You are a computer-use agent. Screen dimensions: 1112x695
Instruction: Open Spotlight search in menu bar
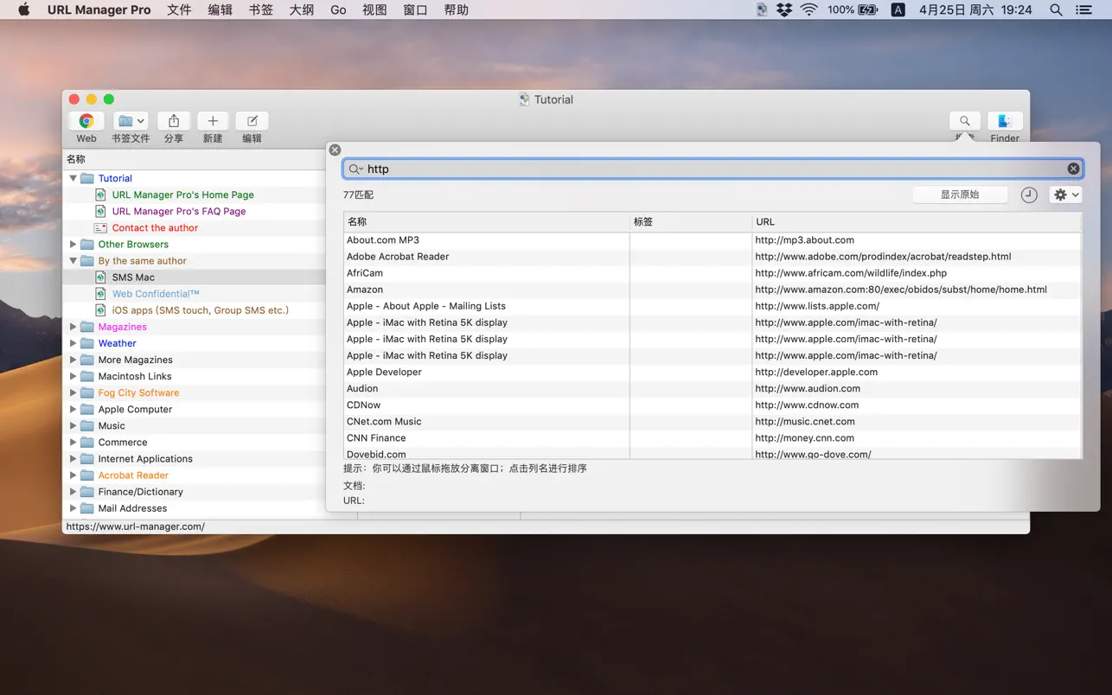pyautogui.click(x=1056, y=10)
